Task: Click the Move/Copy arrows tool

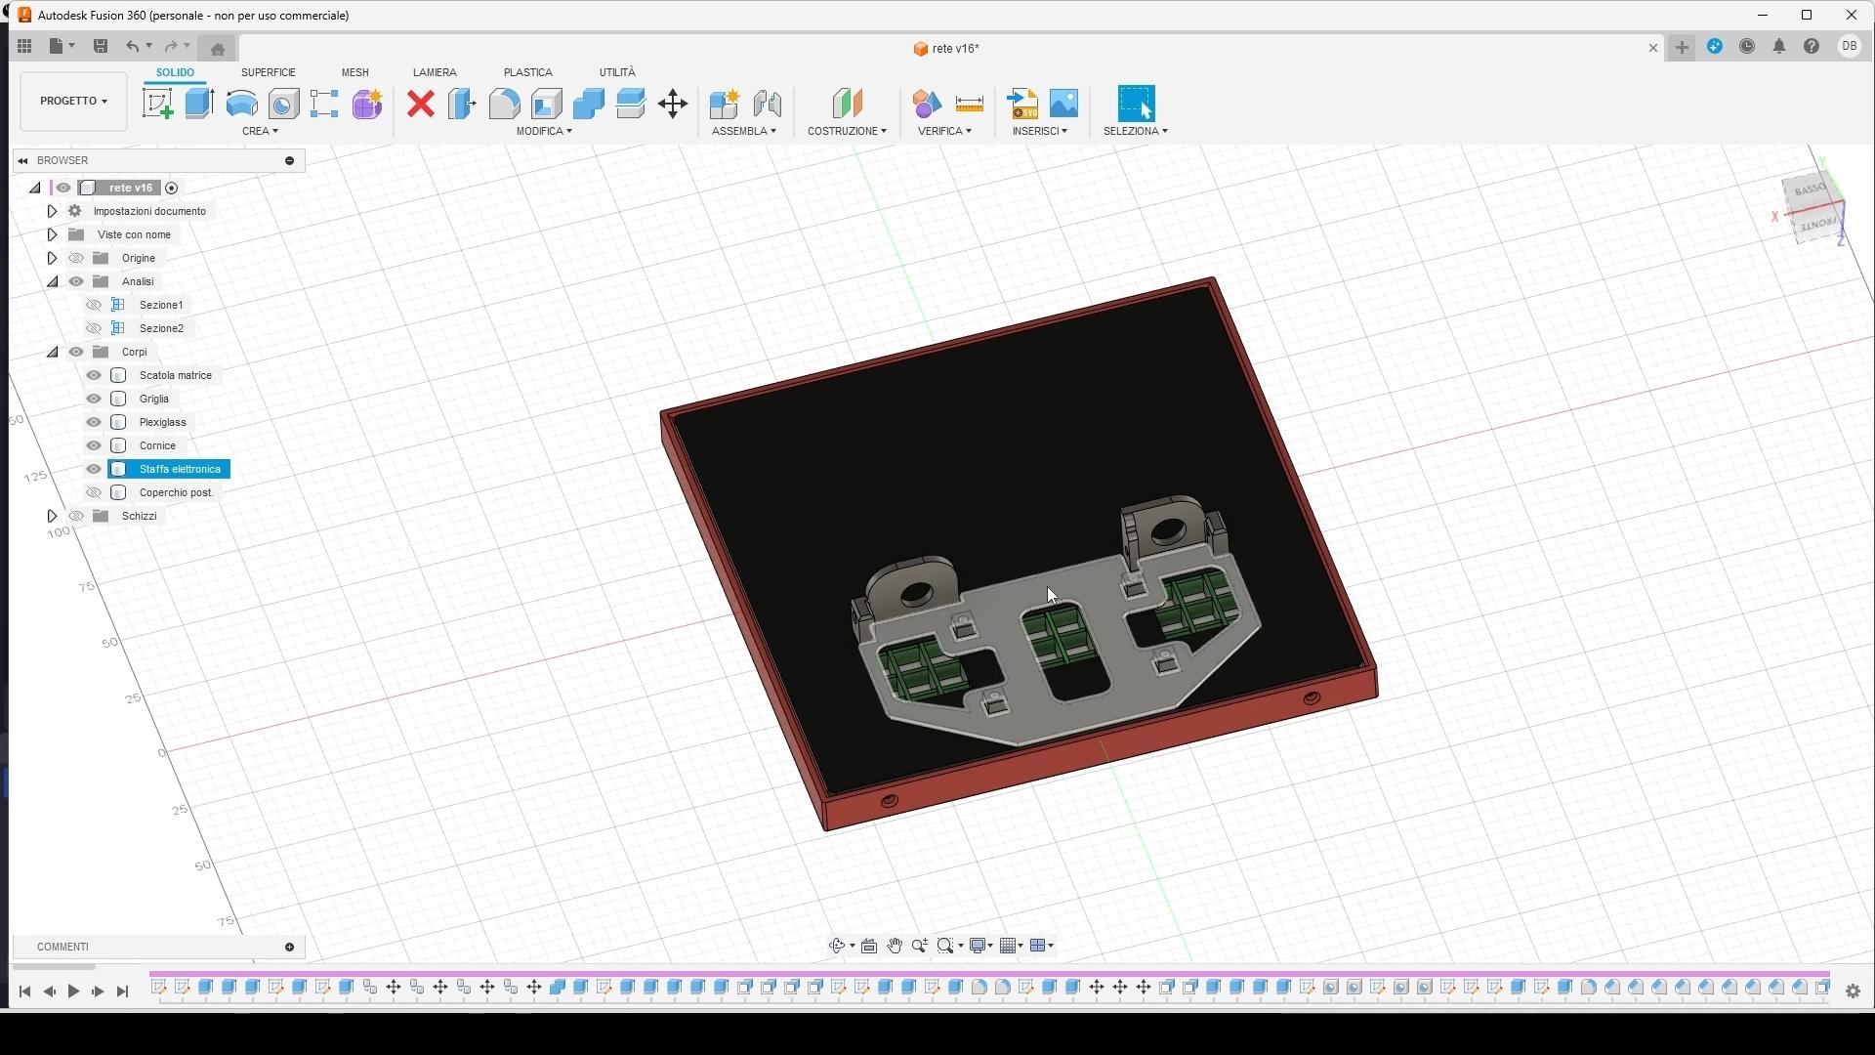Action: point(673,104)
